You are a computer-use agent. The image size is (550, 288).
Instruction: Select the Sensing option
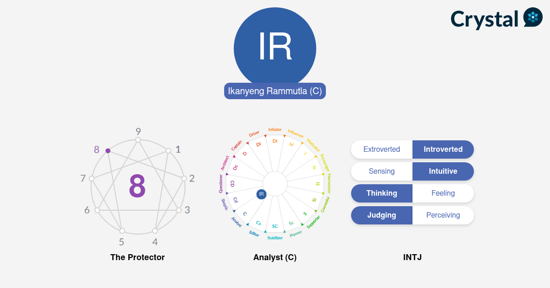click(x=382, y=171)
